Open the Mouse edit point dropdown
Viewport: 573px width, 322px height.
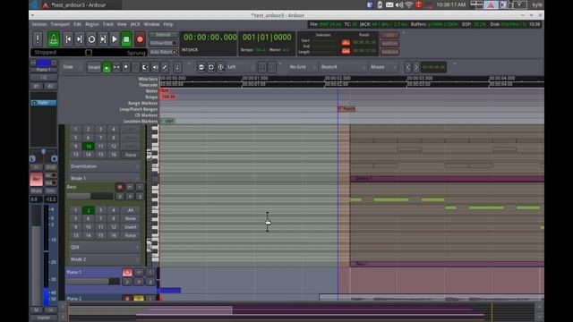(x=383, y=67)
